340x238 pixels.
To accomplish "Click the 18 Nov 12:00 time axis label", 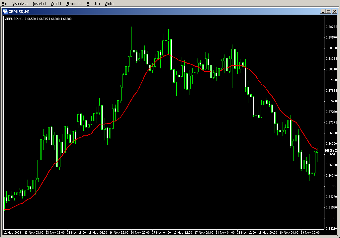I will click(246, 233).
